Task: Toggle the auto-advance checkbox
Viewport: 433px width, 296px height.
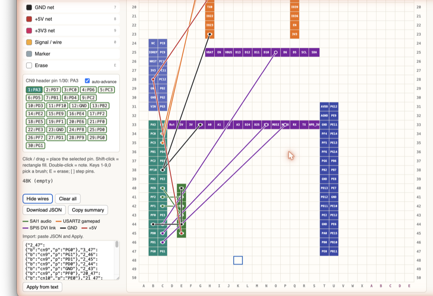Action: 87,81
